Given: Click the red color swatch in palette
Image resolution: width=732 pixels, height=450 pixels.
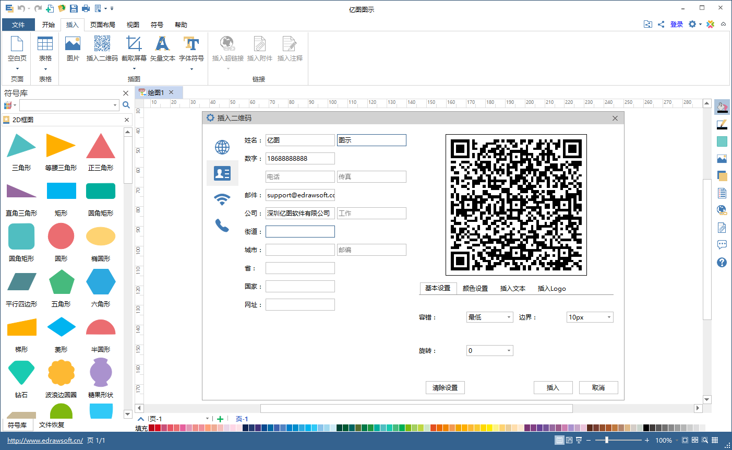Looking at the screenshot, I should pyautogui.click(x=158, y=428).
